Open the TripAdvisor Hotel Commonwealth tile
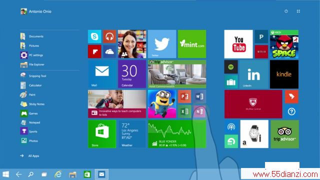The width and height of the screenshot is (320, 180). coord(177,74)
